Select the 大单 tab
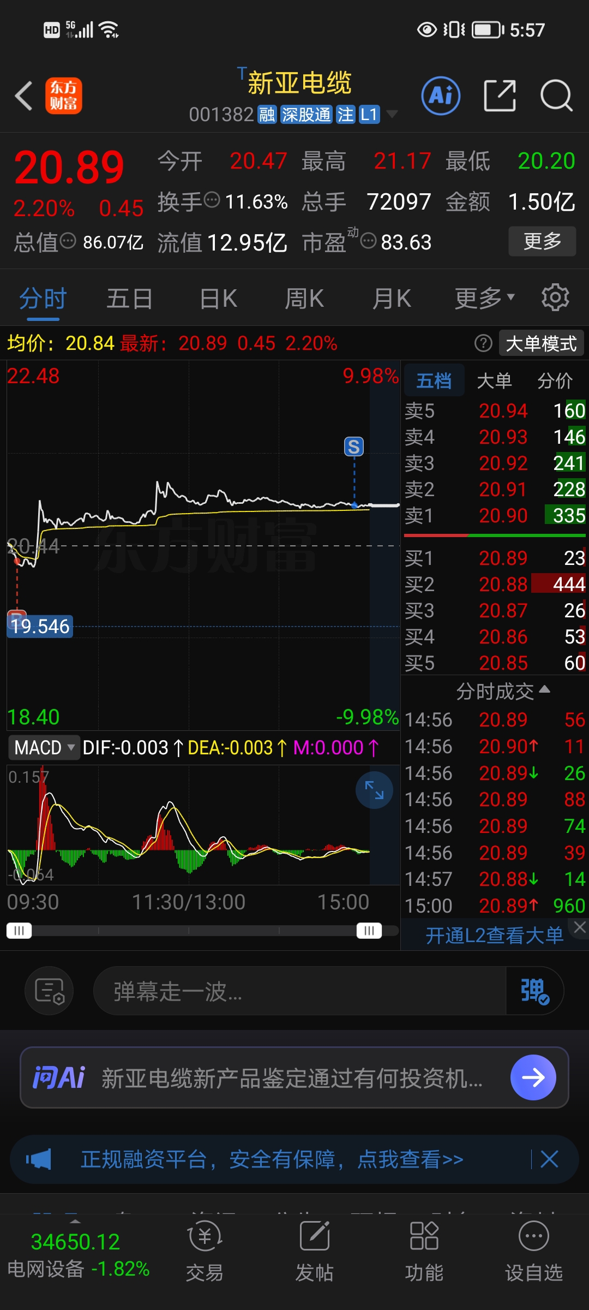This screenshot has height=1310, width=589. coord(494,380)
